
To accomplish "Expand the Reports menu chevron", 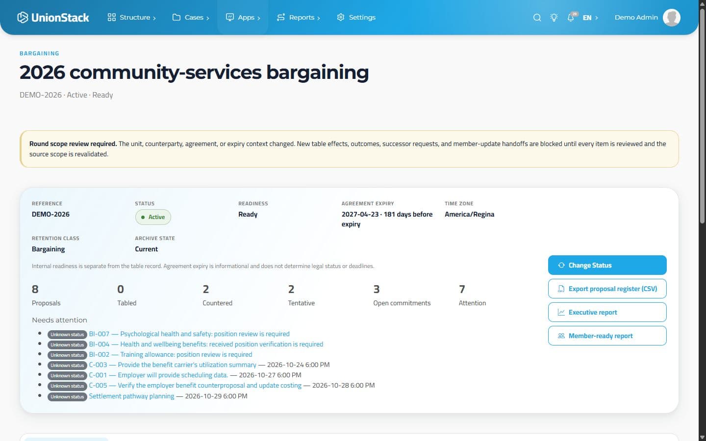I will tap(319, 18).
